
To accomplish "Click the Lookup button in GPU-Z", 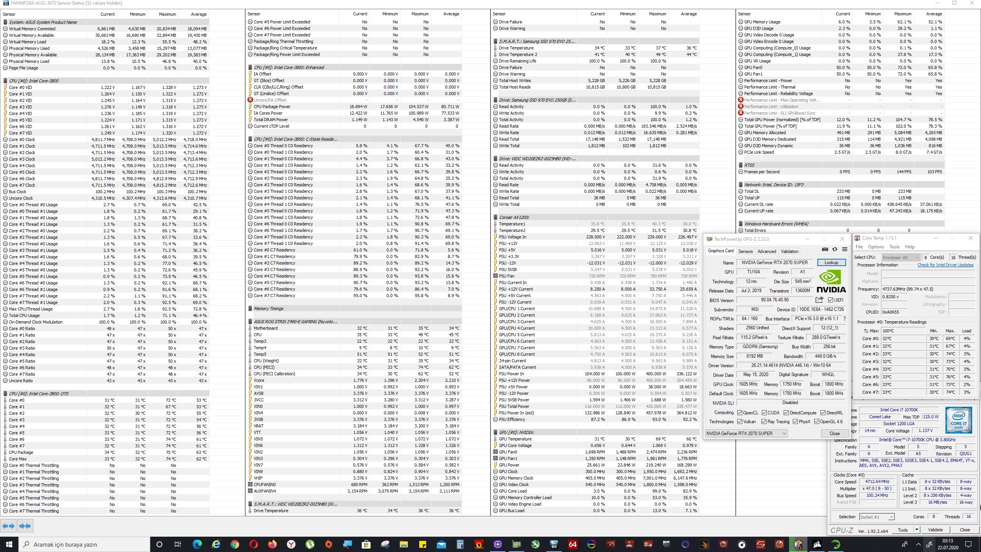I will click(831, 263).
